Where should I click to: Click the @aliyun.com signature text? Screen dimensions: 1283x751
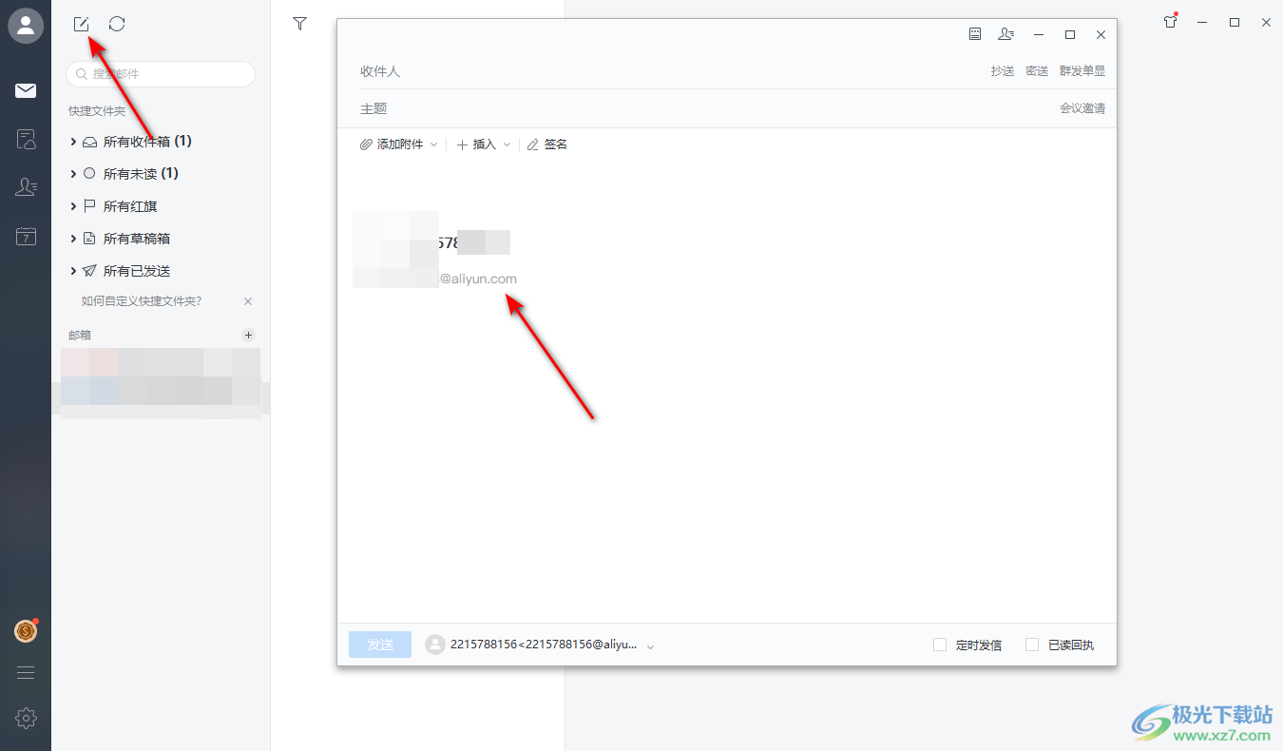(x=478, y=279)
